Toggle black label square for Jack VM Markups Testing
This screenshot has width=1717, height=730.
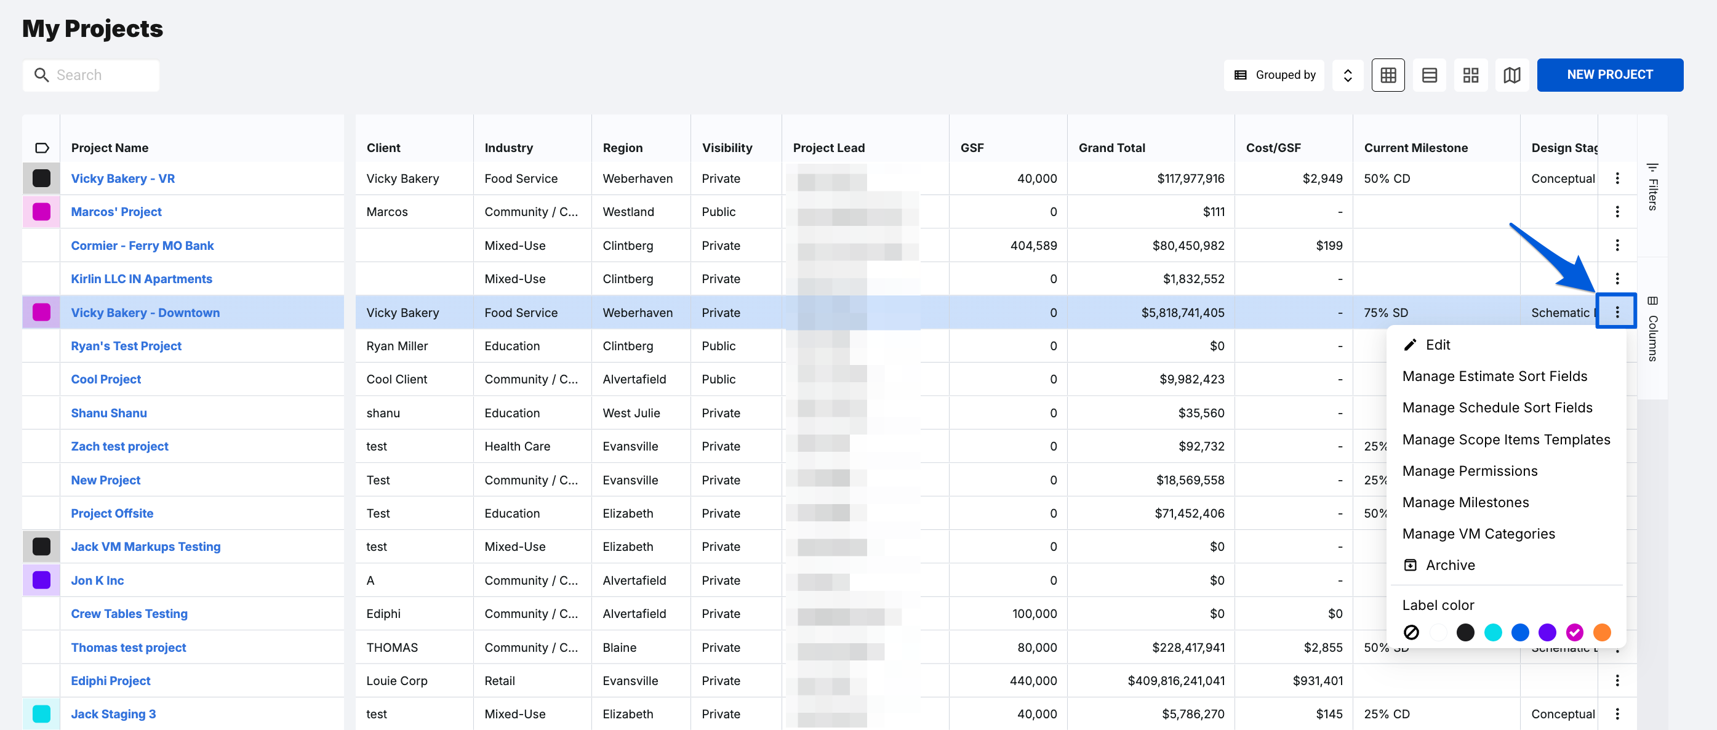[41, 546]
